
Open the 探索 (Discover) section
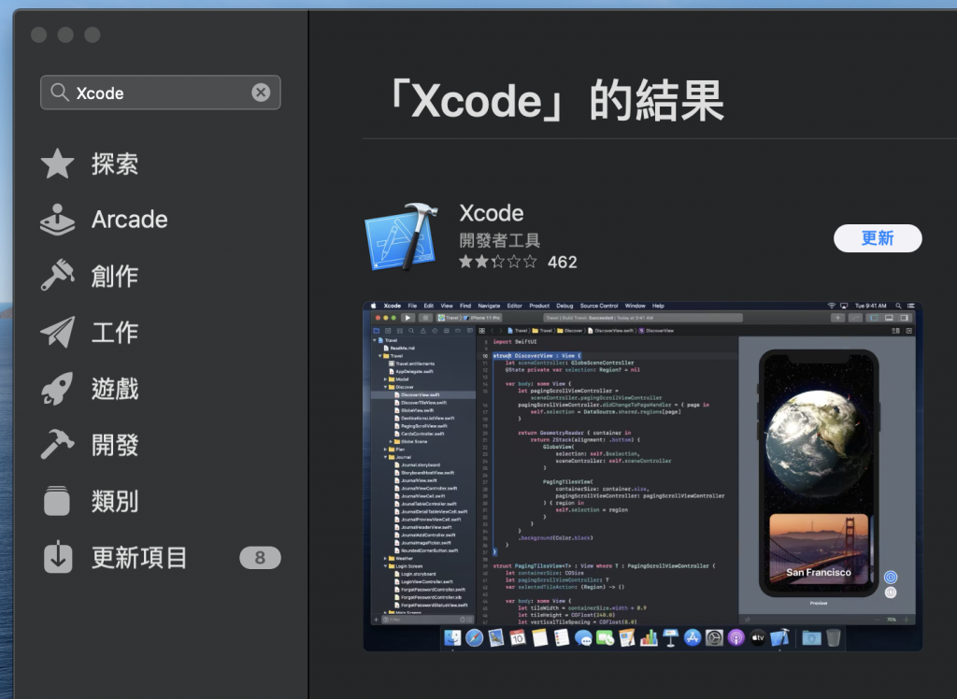(x=92, y=164)
